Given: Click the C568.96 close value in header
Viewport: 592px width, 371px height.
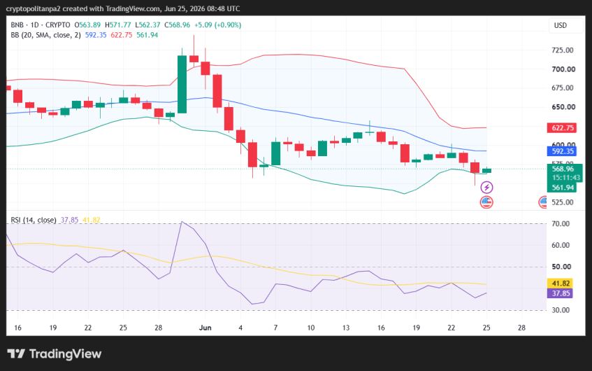Looking at the screenshot, I should click(177, 25).
